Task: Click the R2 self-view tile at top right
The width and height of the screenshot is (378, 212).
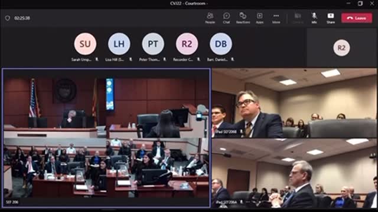Action: point(341,48)
